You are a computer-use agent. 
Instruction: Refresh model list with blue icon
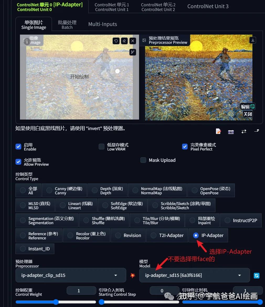[256, 276]
